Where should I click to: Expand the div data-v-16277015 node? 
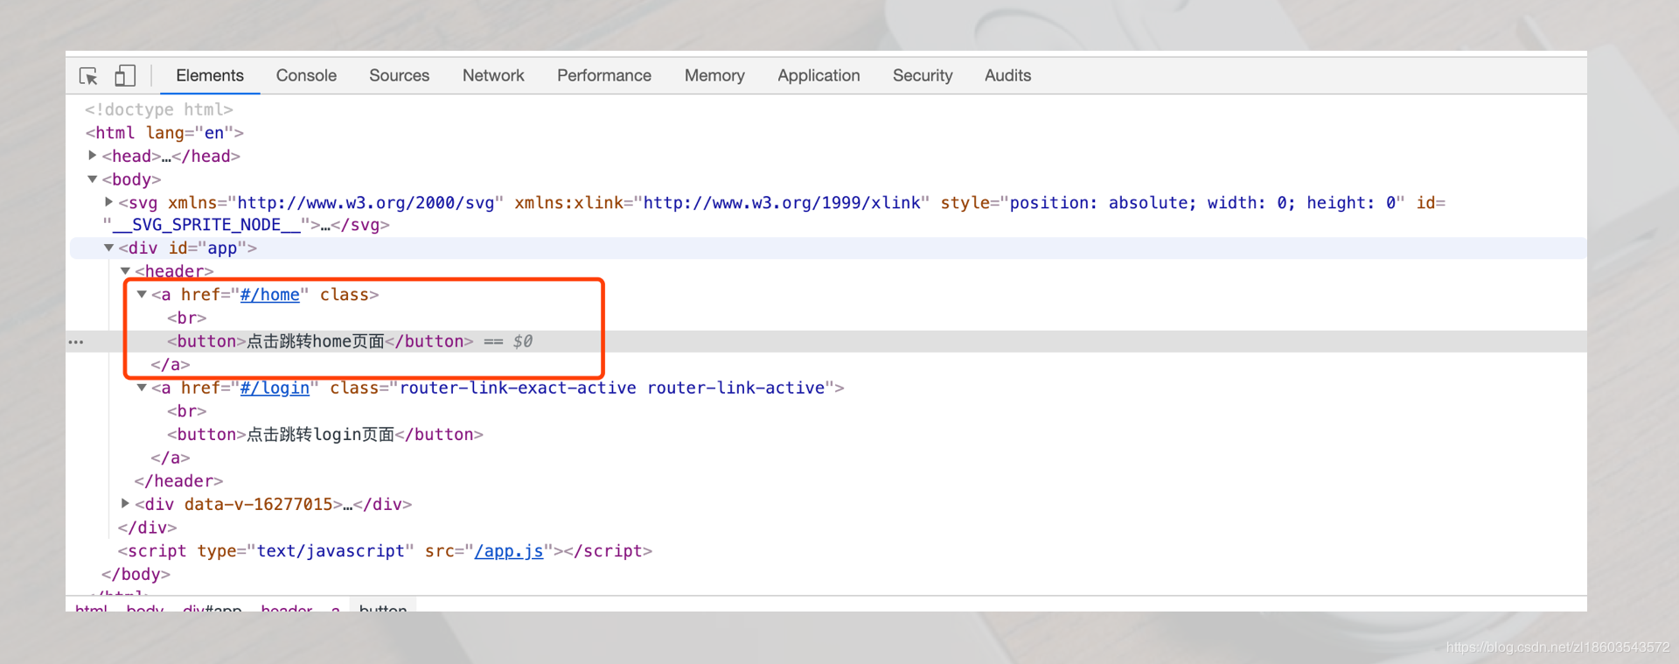coord(126,504)
